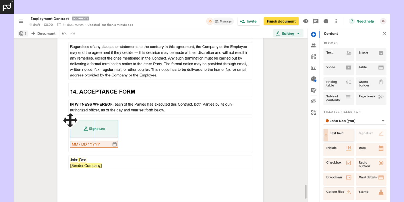404x202 pixels.
Task: Add a Pricing table block
Action: (339, 84)
